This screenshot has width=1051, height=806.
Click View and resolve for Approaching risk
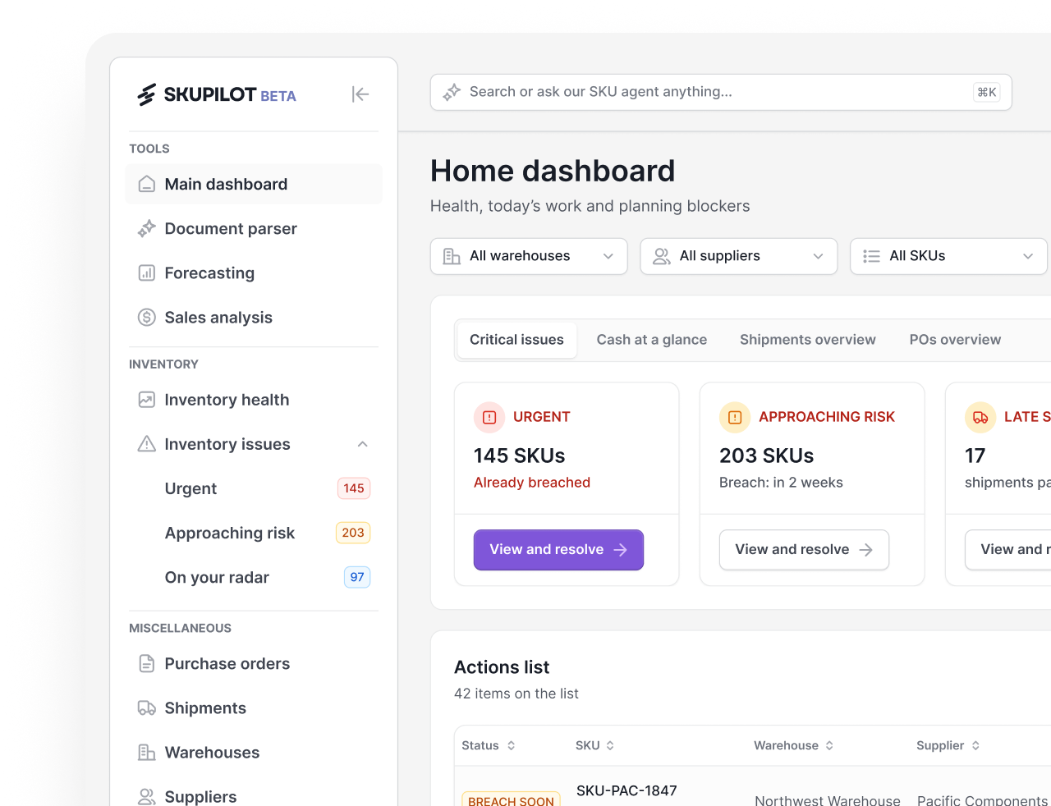[x=804, y=550]
